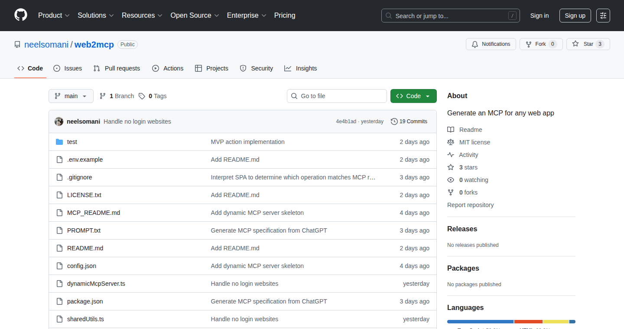Viewport: 624px width, 329px height.
Task: Click the Sign in link
Action: coord(539,16)
